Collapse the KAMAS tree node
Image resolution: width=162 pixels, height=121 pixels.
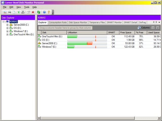pyautogui.click(x=4, y=22)
